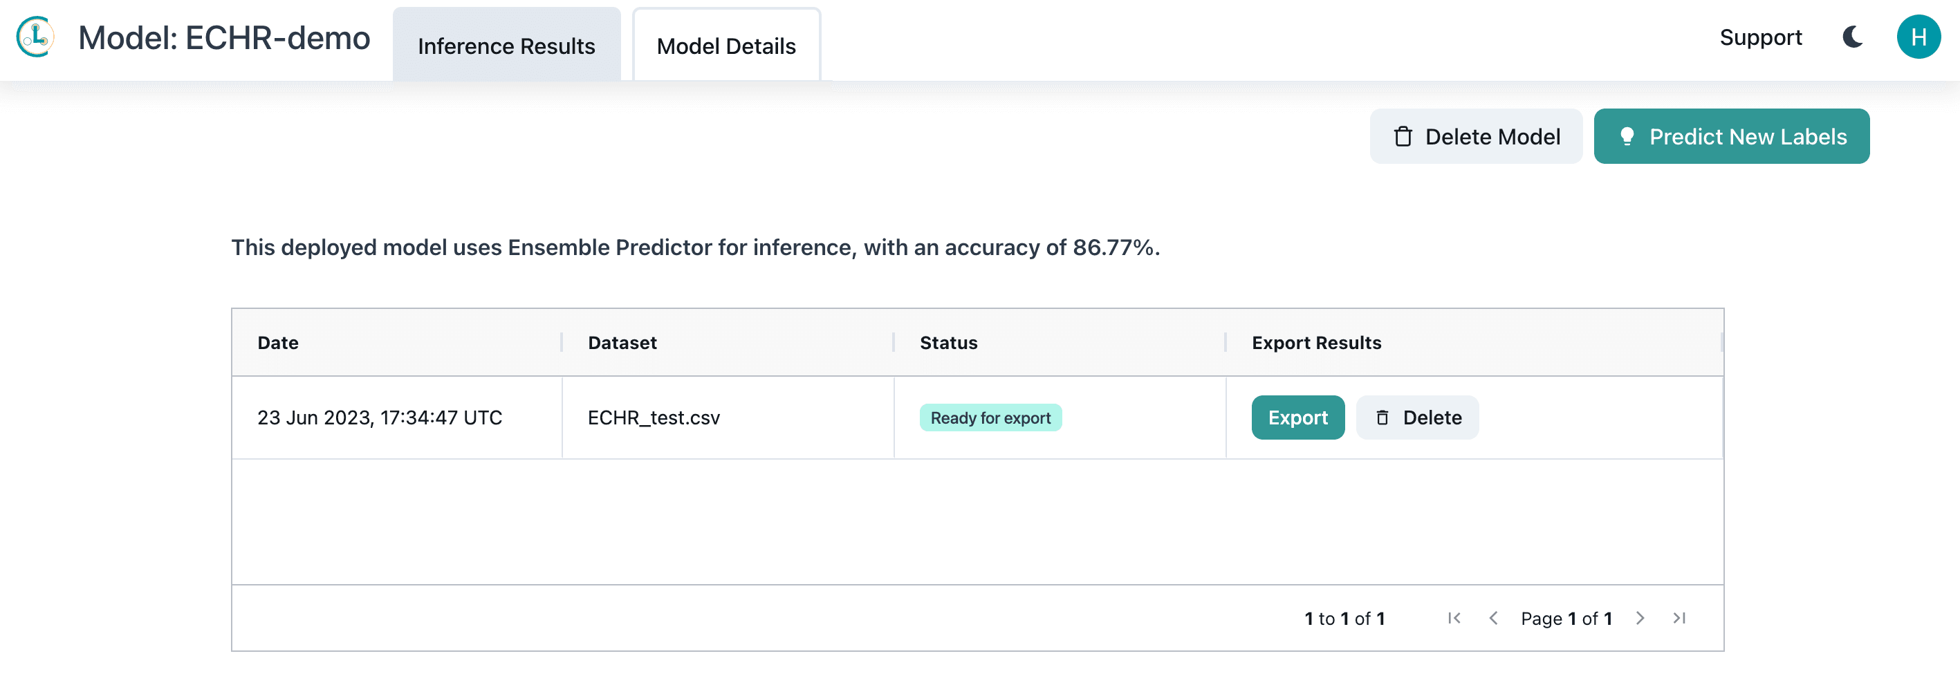Go to previous page with left chevron
This screenshot has width=1960, height=685.
tap(1494, 618)
